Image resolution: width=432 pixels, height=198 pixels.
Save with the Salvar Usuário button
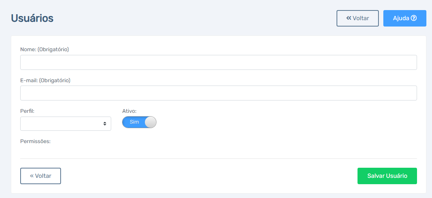pos(387,176)
